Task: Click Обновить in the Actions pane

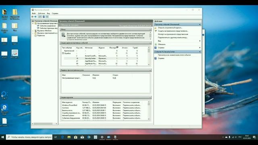Action: (x=162, y=44)
